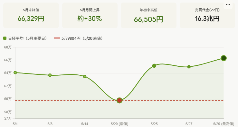The image size is (238, 127).
Task: Select the dark green 5/29 peak point
Action: [x=224, y=58]
